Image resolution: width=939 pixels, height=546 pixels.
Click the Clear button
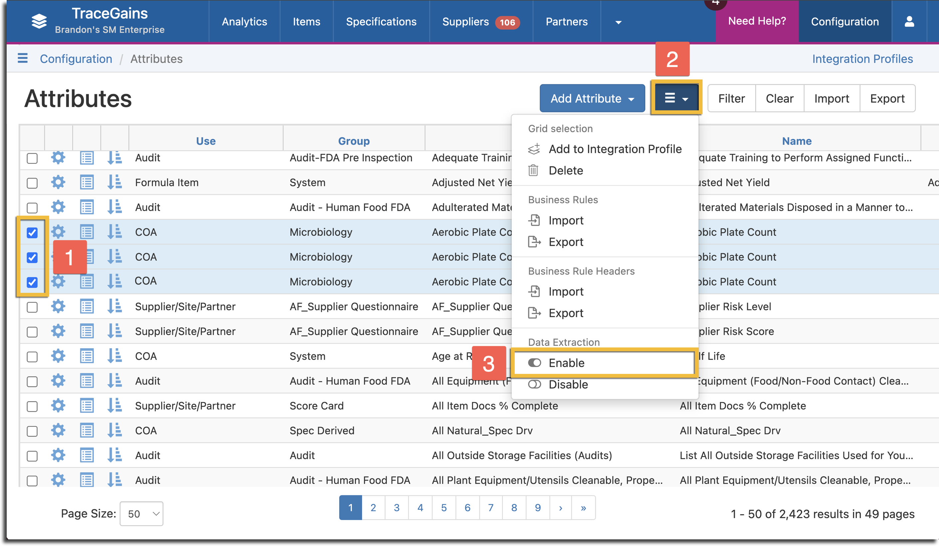point(780,98)
